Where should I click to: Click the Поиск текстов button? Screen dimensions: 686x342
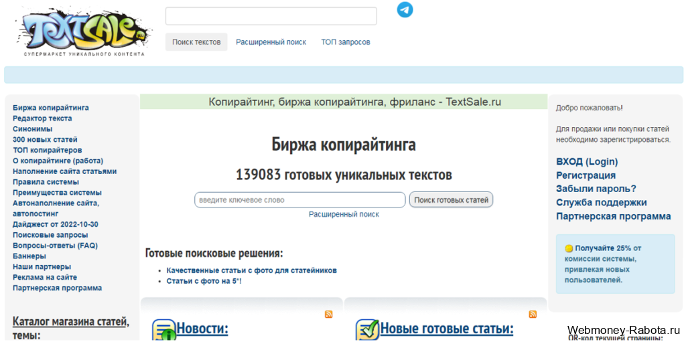tap(196, 42)
